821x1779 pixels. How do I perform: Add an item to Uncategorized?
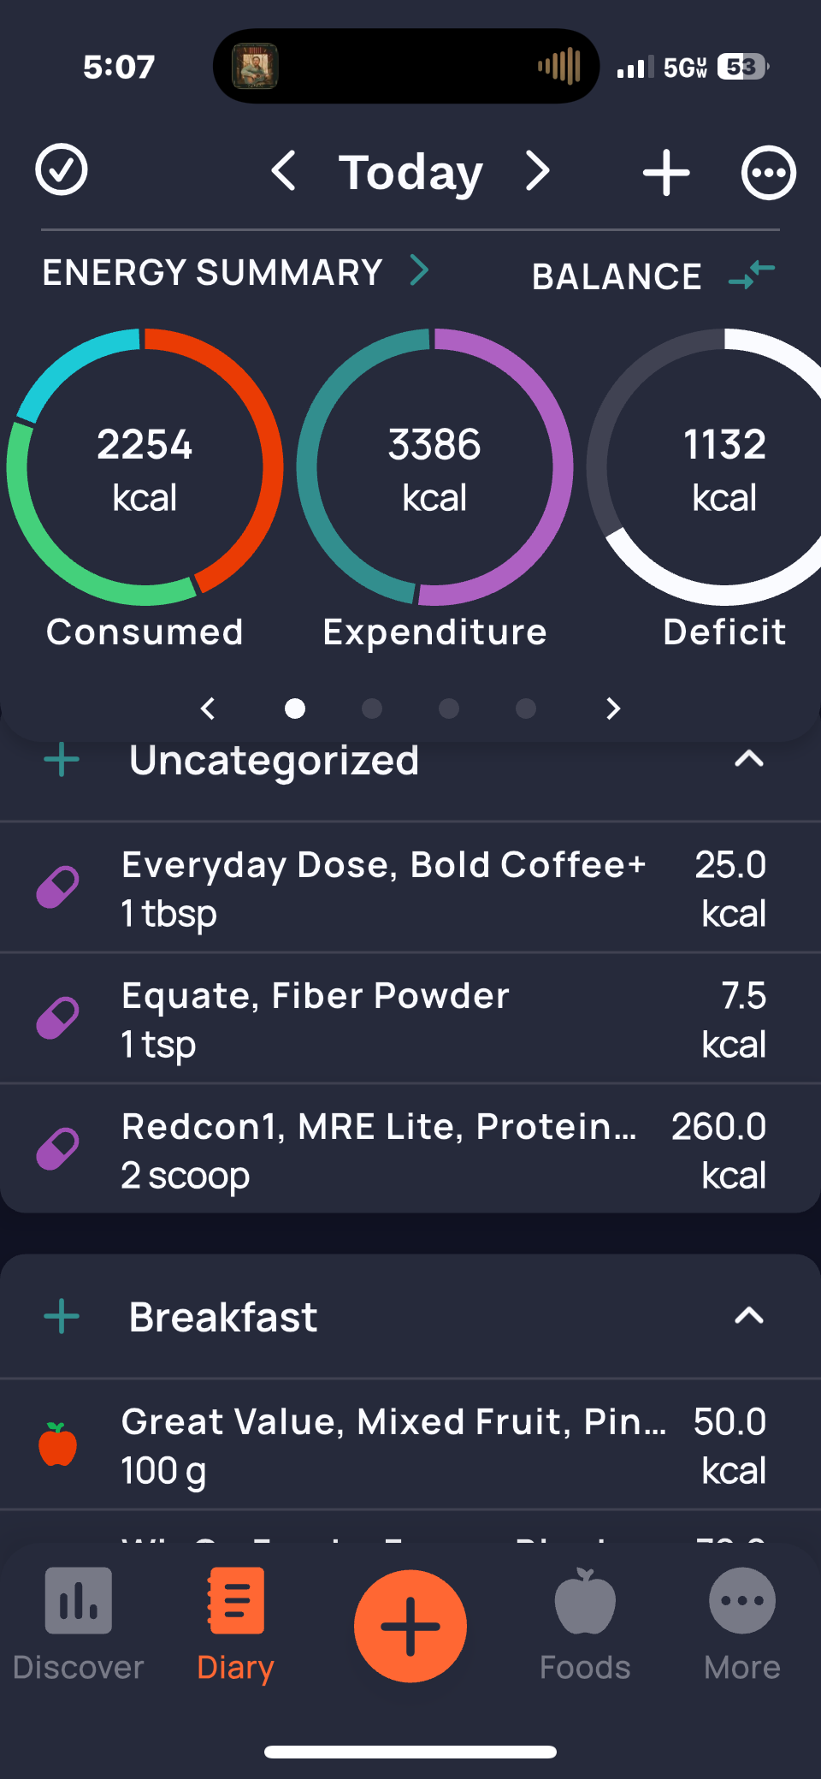coord(62,760)
